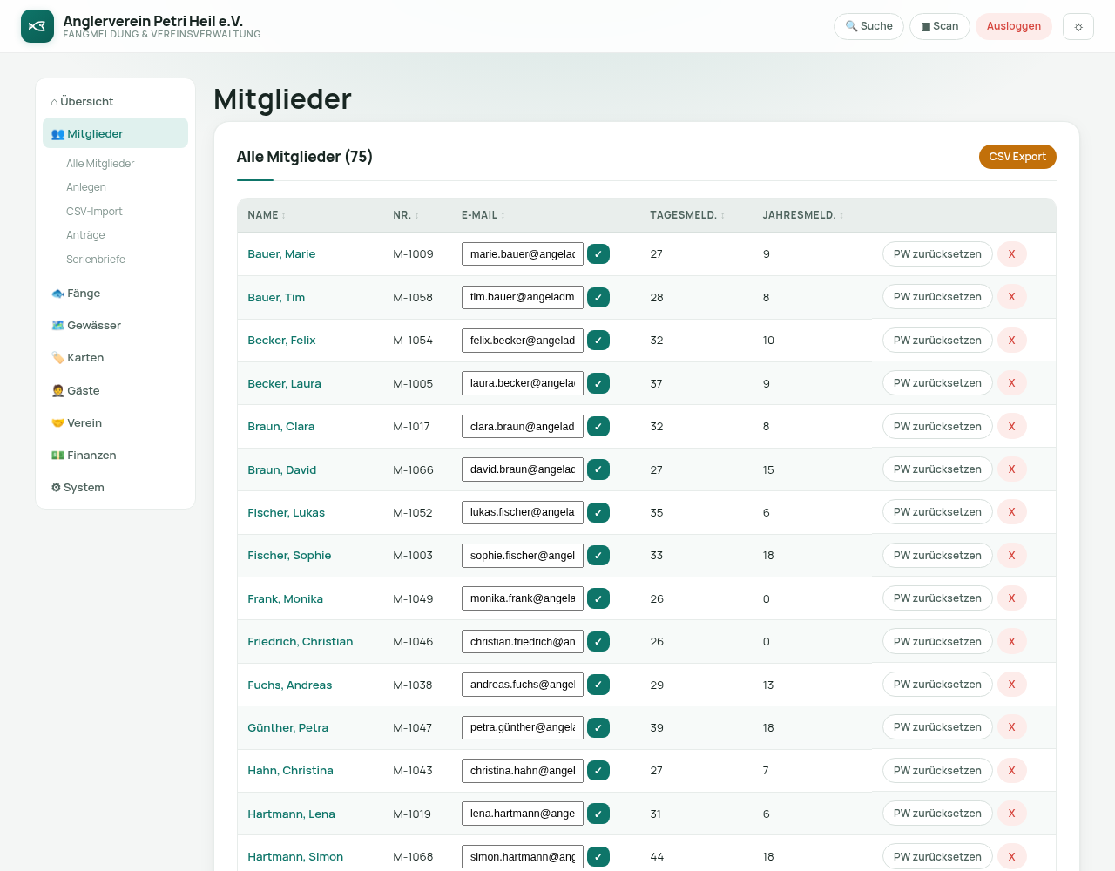Screen dimensions: 1115x871
Task: Open member profile Hahn, Christina
Action: click(290, 771)
